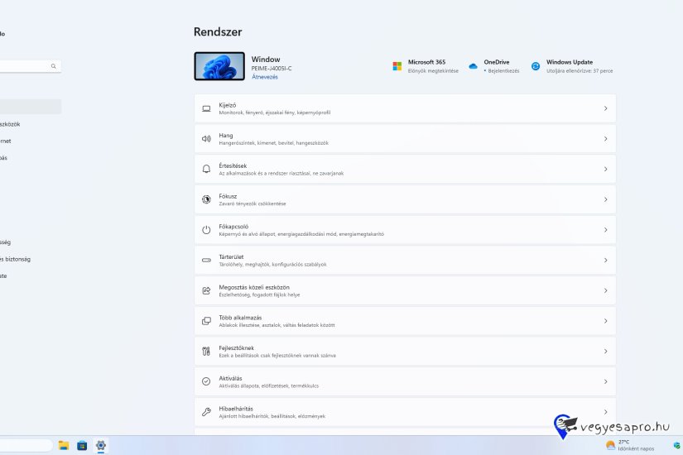This screenshot has height=455, width=683.
Task: Click the search magnifier icon in Settings
Action: (54, 66)
